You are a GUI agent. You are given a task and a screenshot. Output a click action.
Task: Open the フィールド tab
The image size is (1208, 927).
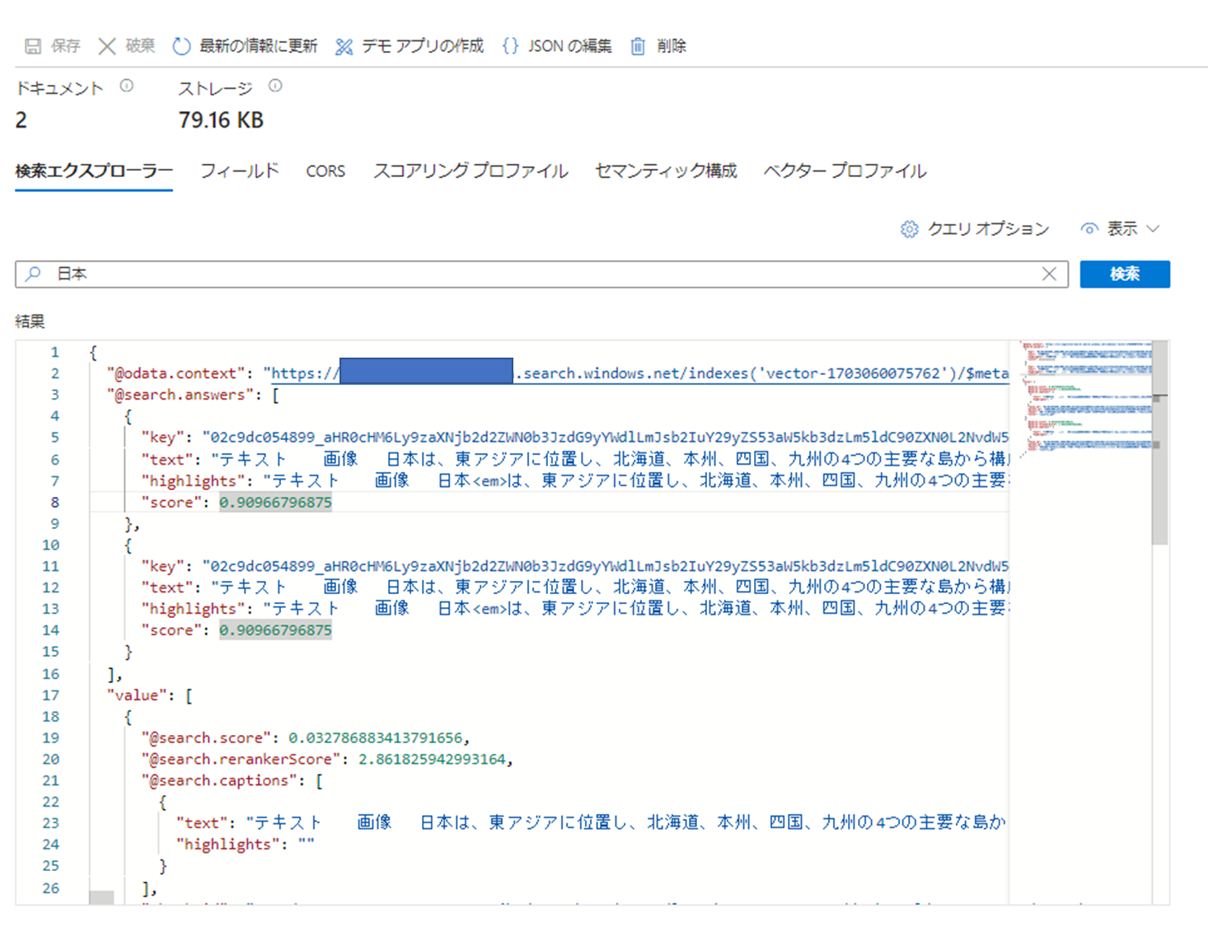coord(239,171)
